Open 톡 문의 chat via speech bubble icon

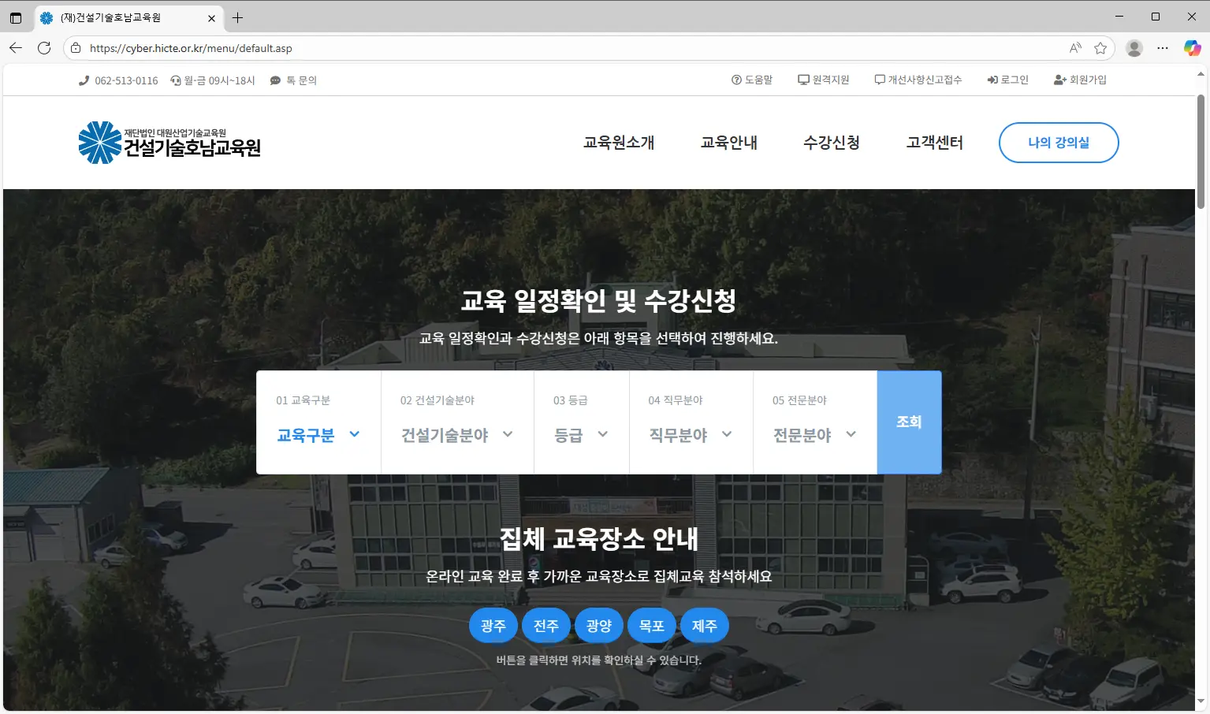click(x=274, y=80)
